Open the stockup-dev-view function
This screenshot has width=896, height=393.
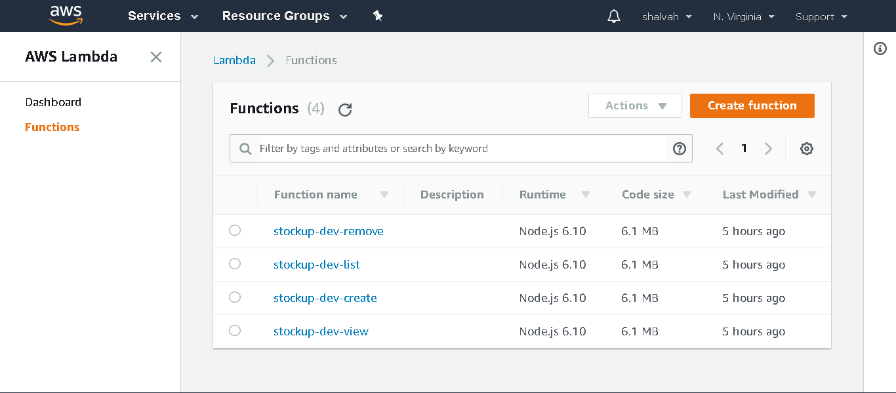click(x=321, y=331)
